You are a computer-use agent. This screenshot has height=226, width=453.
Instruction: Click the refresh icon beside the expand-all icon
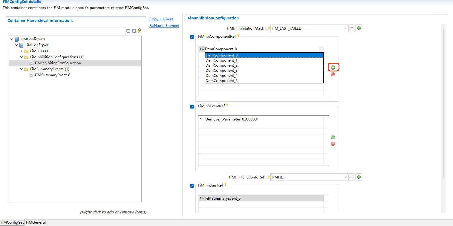tap(139, 30)
